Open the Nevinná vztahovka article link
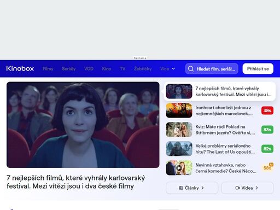Image resolution: width=280 pixels, height=210 pixels. (226, 168)
